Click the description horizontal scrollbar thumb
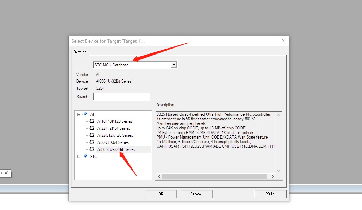The width and height of the screenshot is (362, 210). 215,176
